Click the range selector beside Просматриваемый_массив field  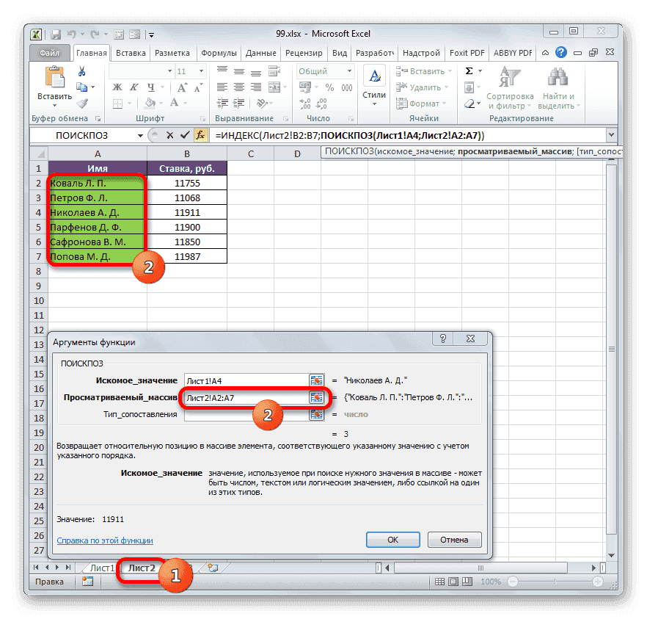316,396
